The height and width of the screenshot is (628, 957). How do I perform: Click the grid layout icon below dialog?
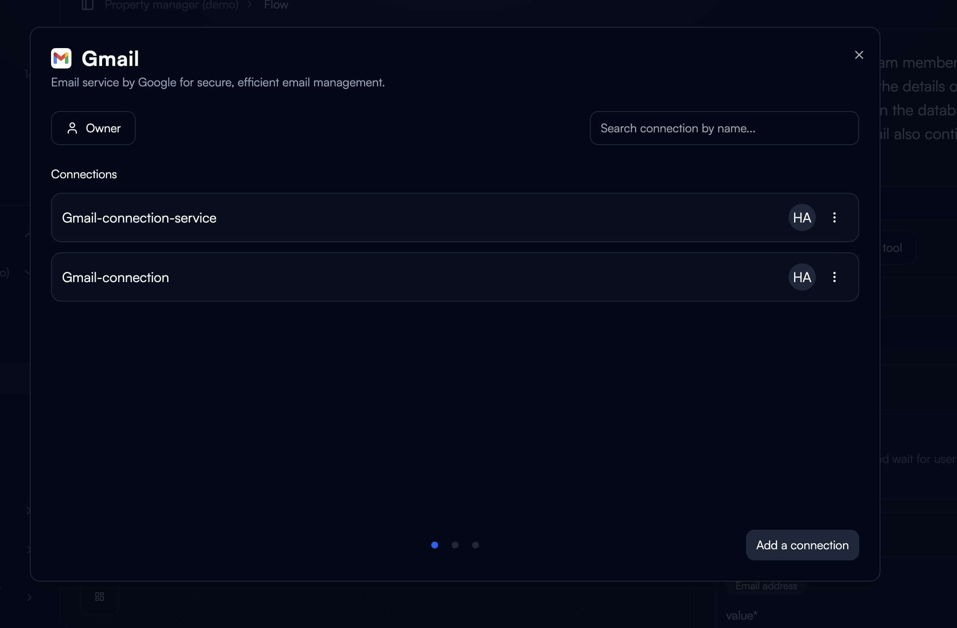pos(100,597)
